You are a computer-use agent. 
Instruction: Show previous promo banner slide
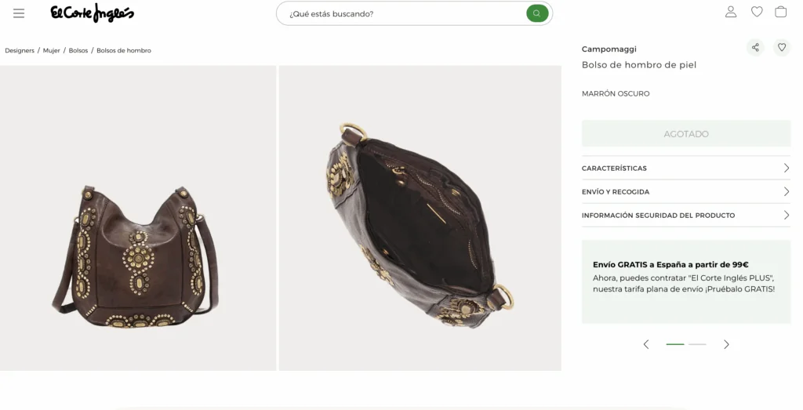(646, 344)
